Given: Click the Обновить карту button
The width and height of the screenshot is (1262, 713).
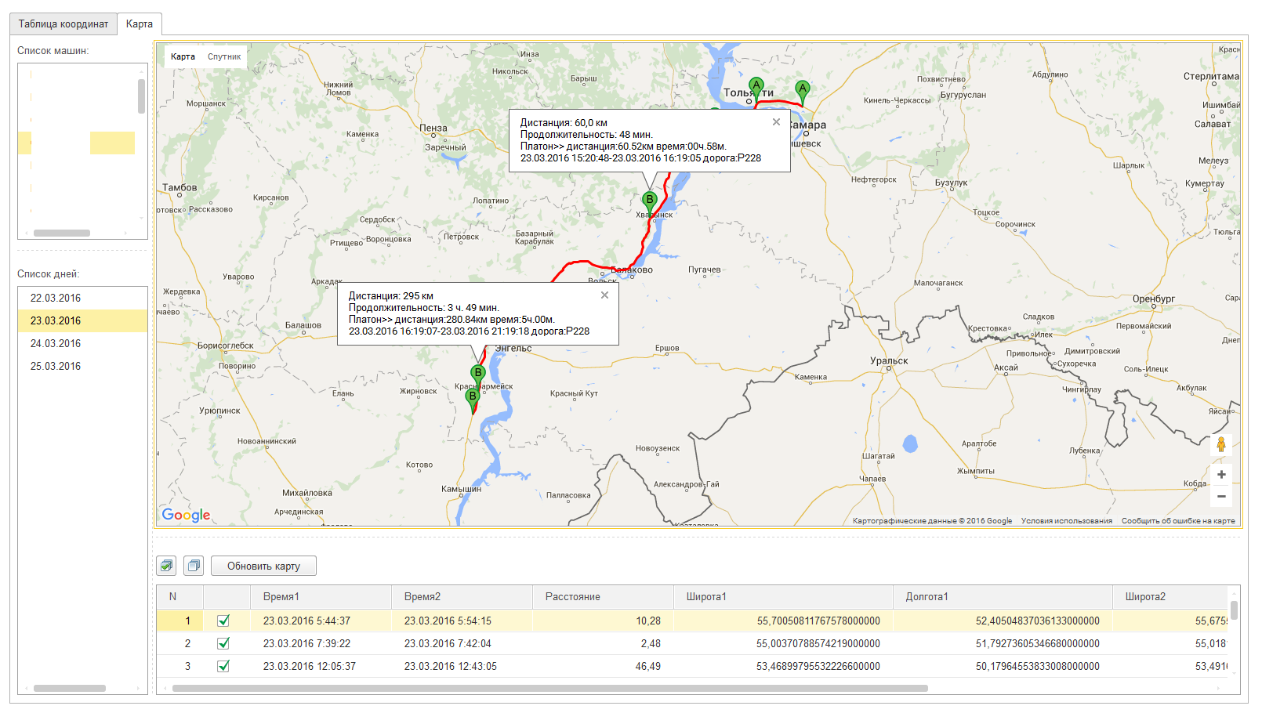Looking at the screenshot, I should (263, 566).
